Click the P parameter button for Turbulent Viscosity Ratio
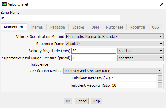Image resolution: width=166 pixels, height=108 pixels. (160, 85)
